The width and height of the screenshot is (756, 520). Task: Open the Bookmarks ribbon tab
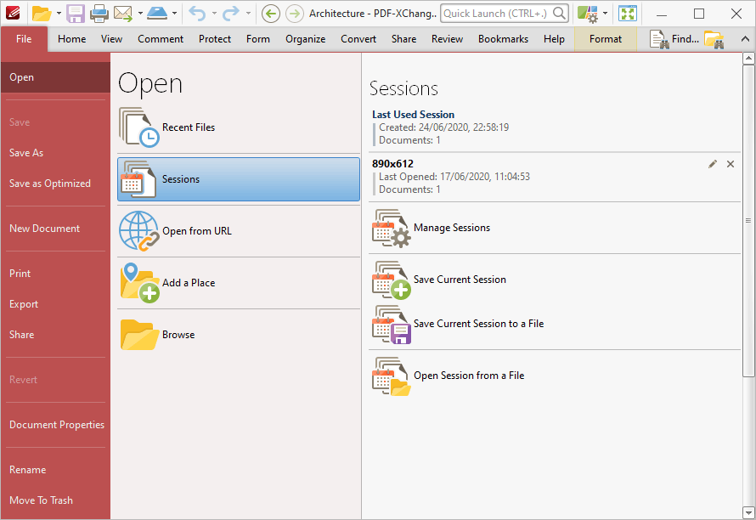coord(503,39)
